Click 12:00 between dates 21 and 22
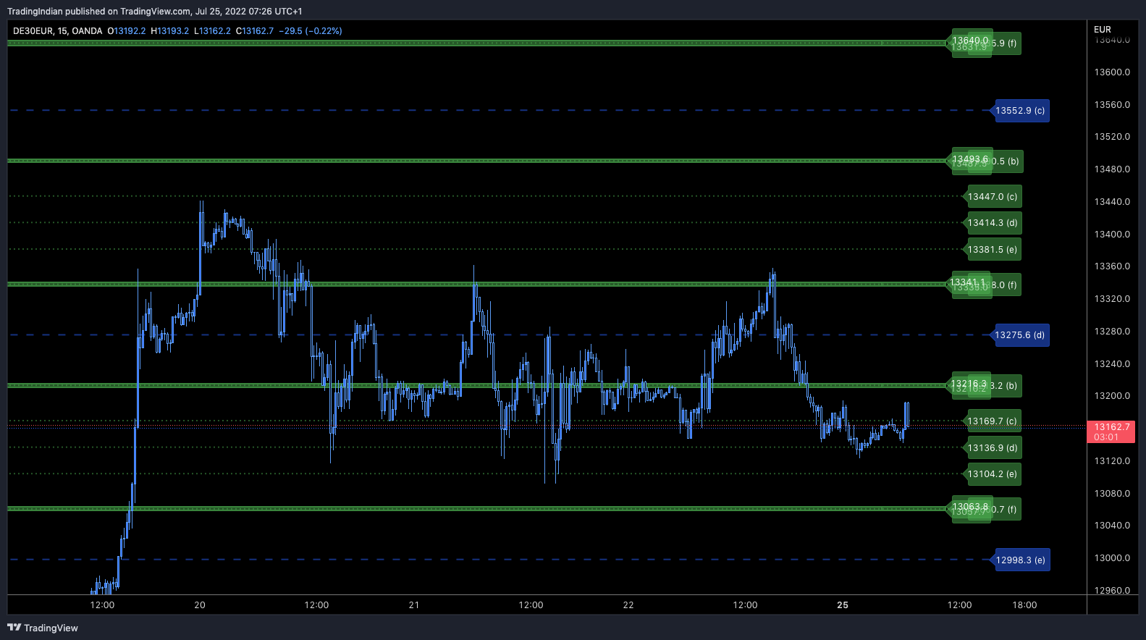Image resolution: width=1146 pixels, height=640 pixels. [531, 605]
